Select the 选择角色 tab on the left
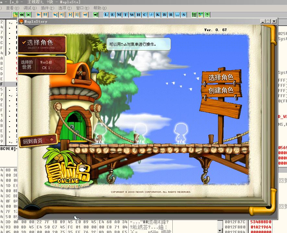Screen dimensions: 287x233 [42, 44]
